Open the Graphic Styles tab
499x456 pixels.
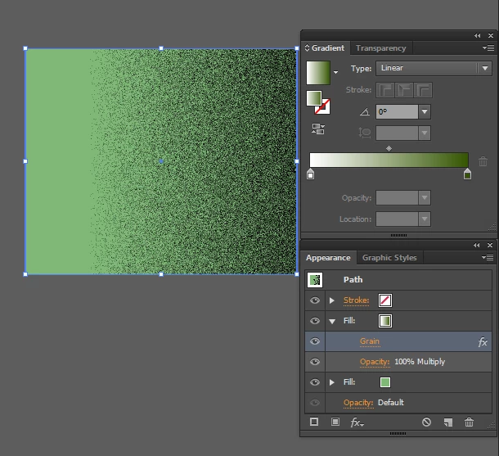click(x=389, y=258)
